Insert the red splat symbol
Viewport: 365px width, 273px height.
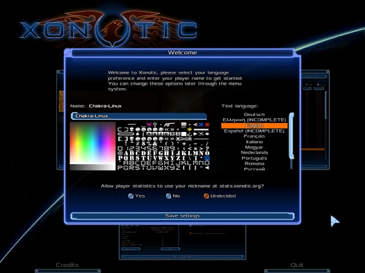point(207,125)
